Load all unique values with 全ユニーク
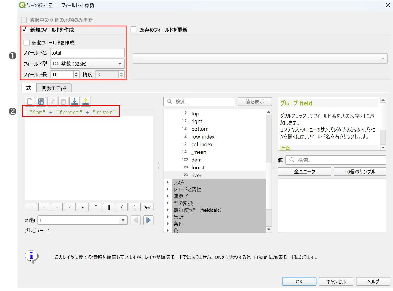The height and width of the screenshot is (291, 393). pyautogui.click(x=304, y=172)
